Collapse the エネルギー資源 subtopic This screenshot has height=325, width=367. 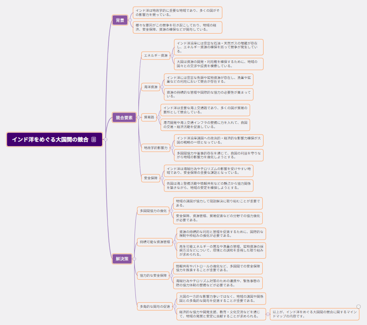coord(172,55)
